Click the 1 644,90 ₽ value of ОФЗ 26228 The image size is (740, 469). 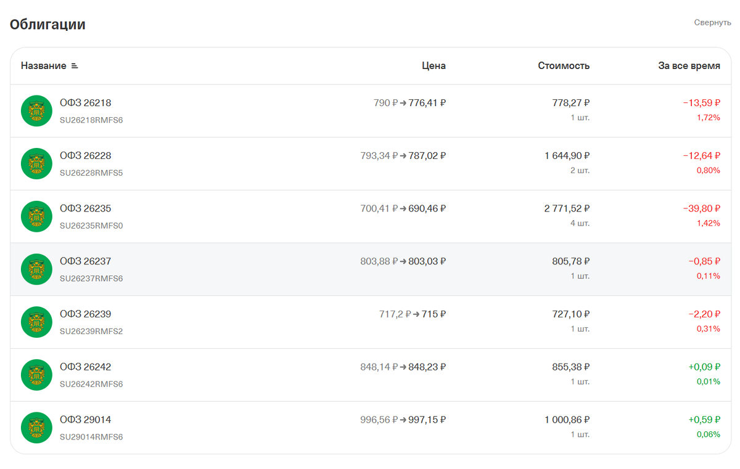(567, 156)
